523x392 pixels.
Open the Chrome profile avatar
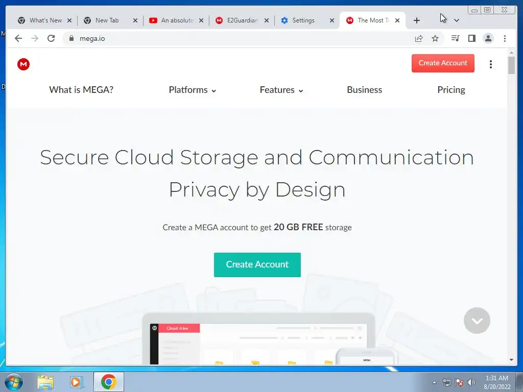(x=488, y=38)
